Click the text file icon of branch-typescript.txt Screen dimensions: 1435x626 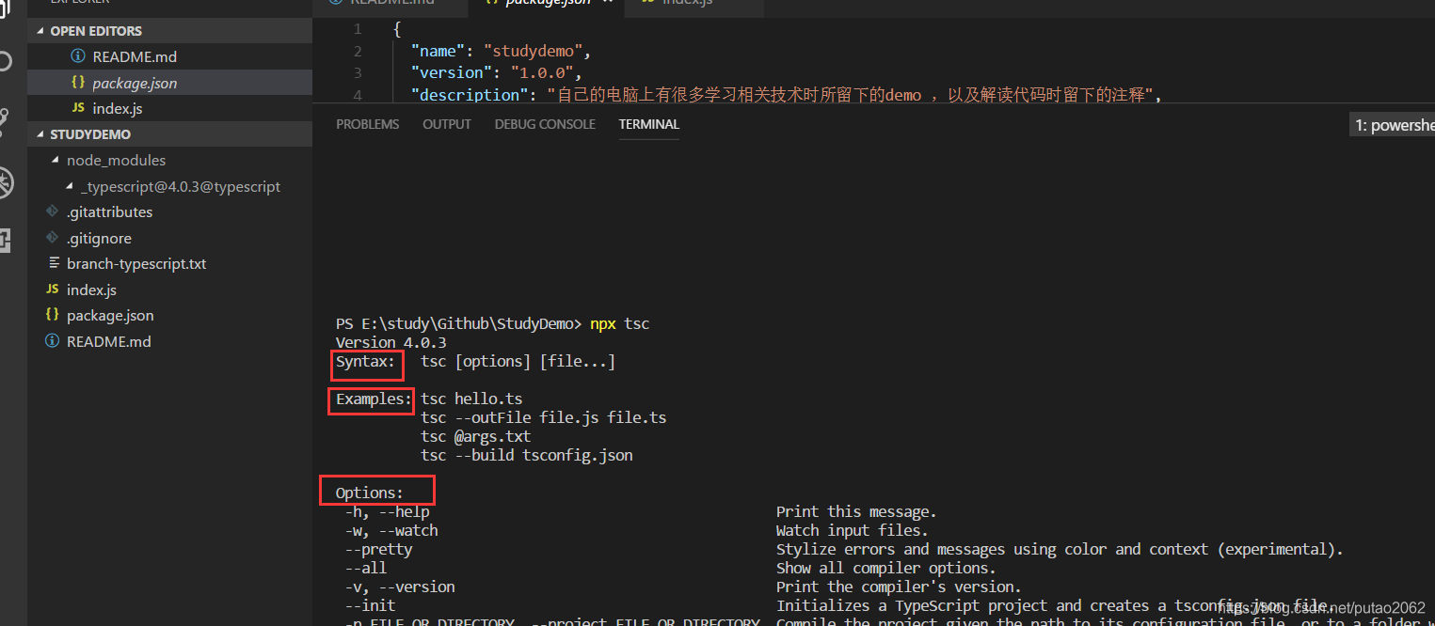(54, 263)
